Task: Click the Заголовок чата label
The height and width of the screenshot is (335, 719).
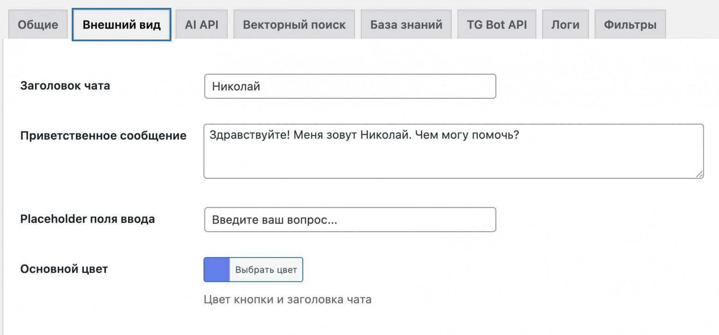Action: tap(65, 86)
